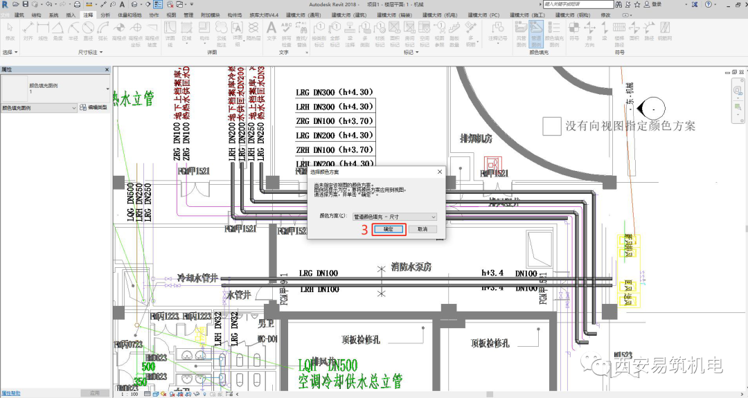748x398 pixels.
Task: Expand the 尺寸标注 panel dropdown
Action: (90, 52)
